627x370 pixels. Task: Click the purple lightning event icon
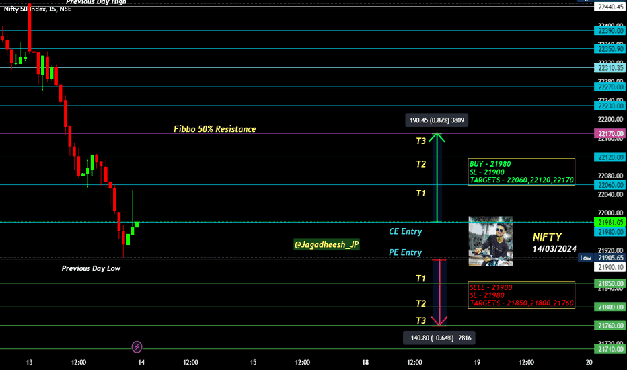[137, 347]
